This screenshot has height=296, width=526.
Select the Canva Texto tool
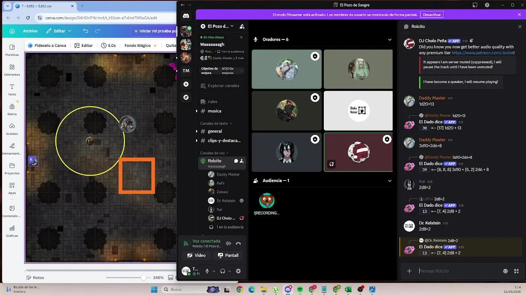point(12,90)
